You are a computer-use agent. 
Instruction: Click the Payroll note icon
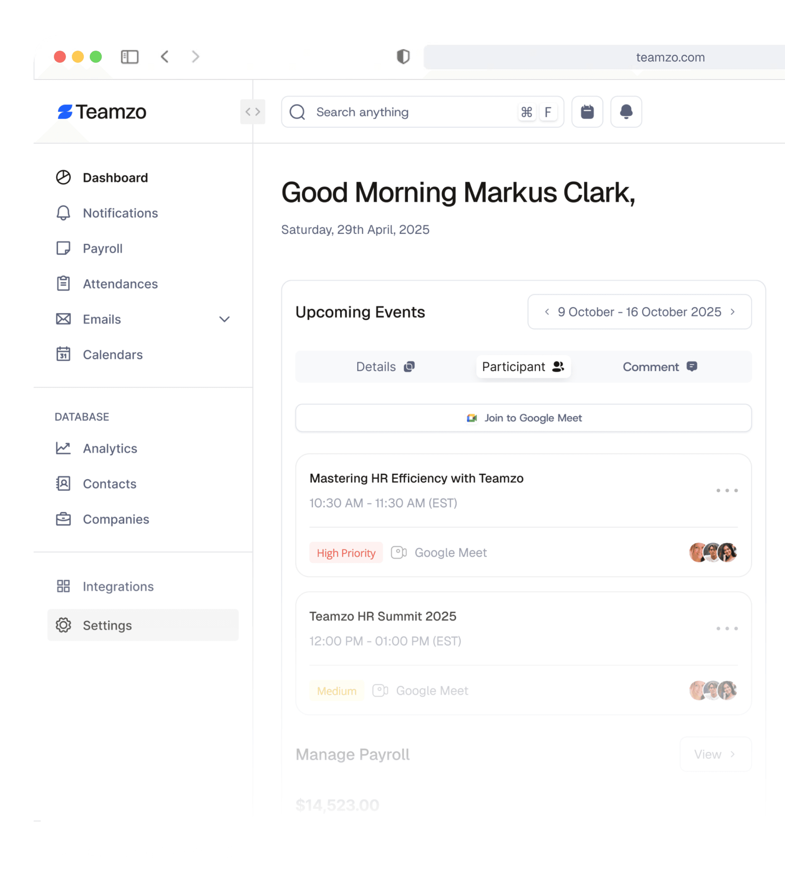point(63,248)
